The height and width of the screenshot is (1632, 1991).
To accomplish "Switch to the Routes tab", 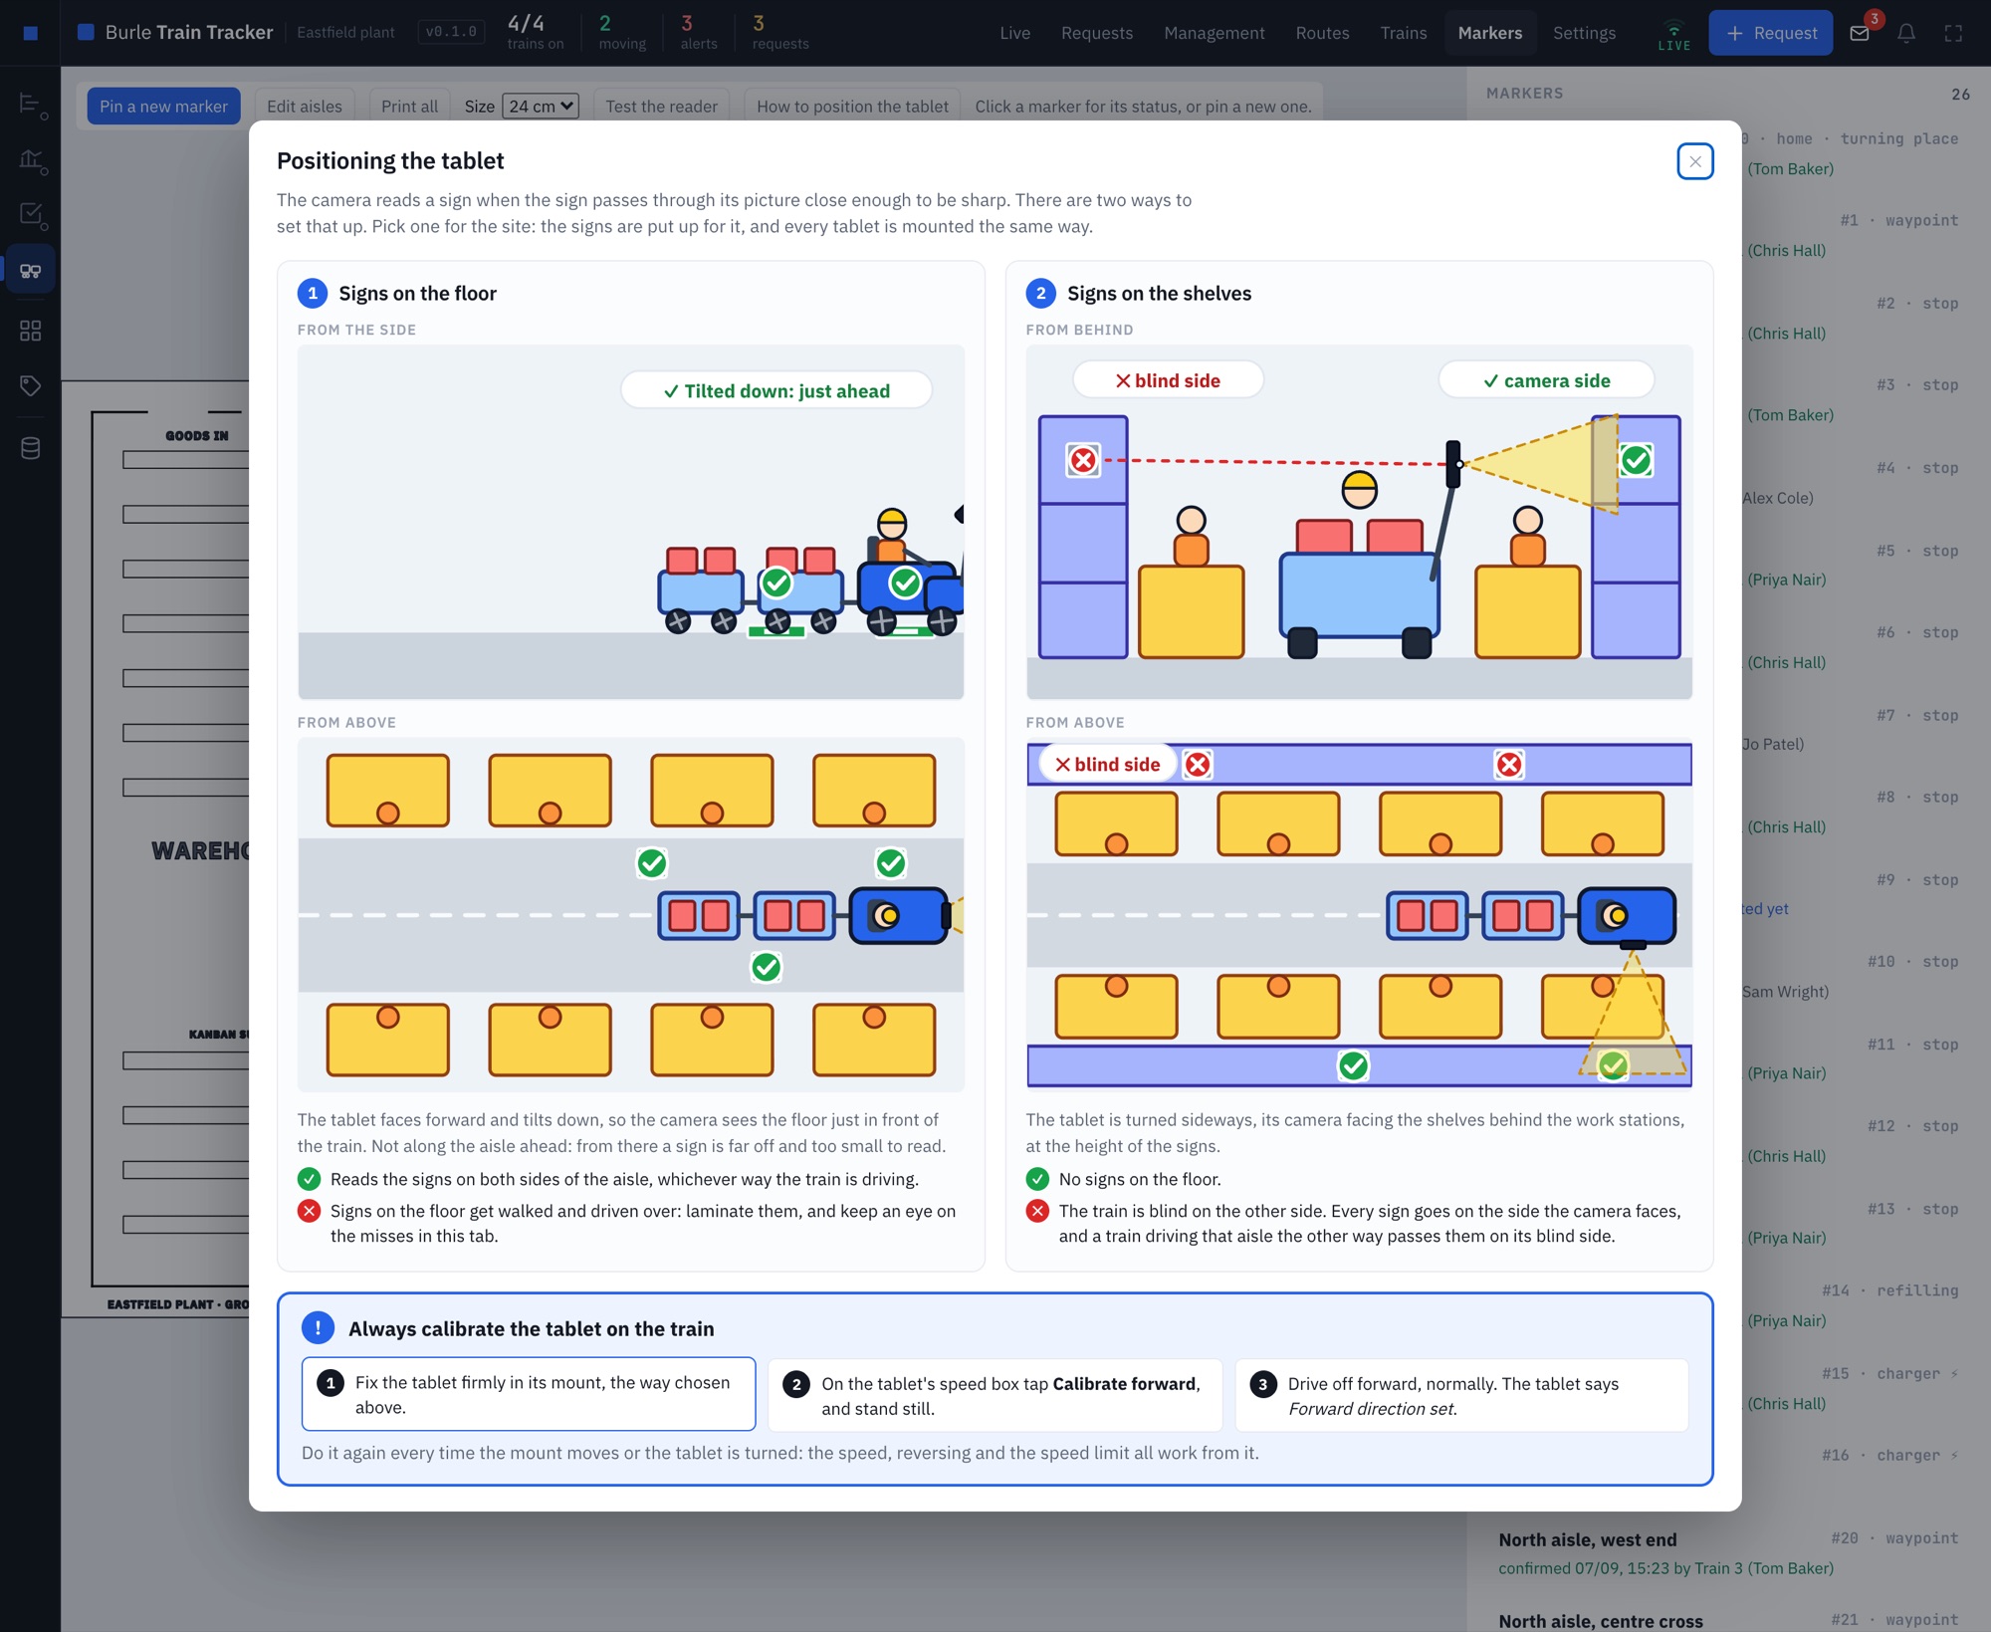I will (1322, 33).
